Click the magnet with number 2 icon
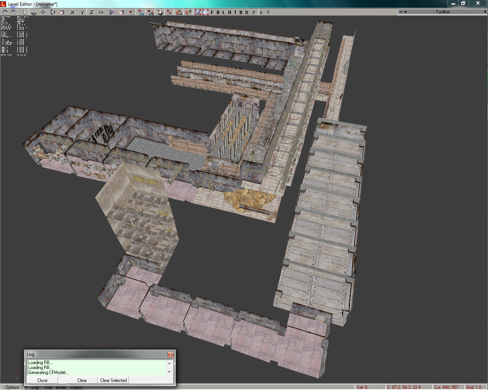 point(188,12)
